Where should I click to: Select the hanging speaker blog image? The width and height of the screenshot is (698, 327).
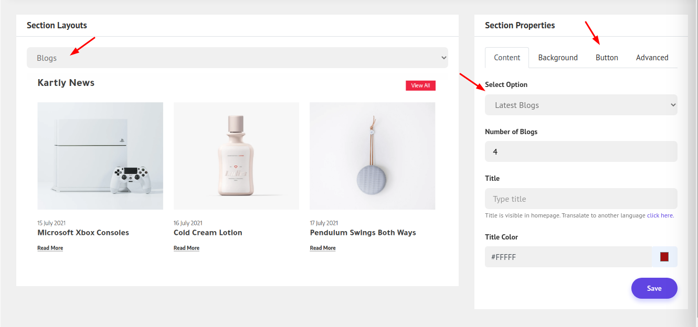click(372, 156)
